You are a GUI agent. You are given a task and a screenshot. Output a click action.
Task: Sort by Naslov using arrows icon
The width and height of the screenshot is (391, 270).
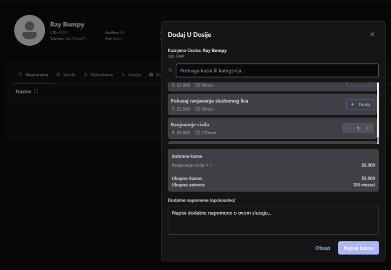pos(36,92)
